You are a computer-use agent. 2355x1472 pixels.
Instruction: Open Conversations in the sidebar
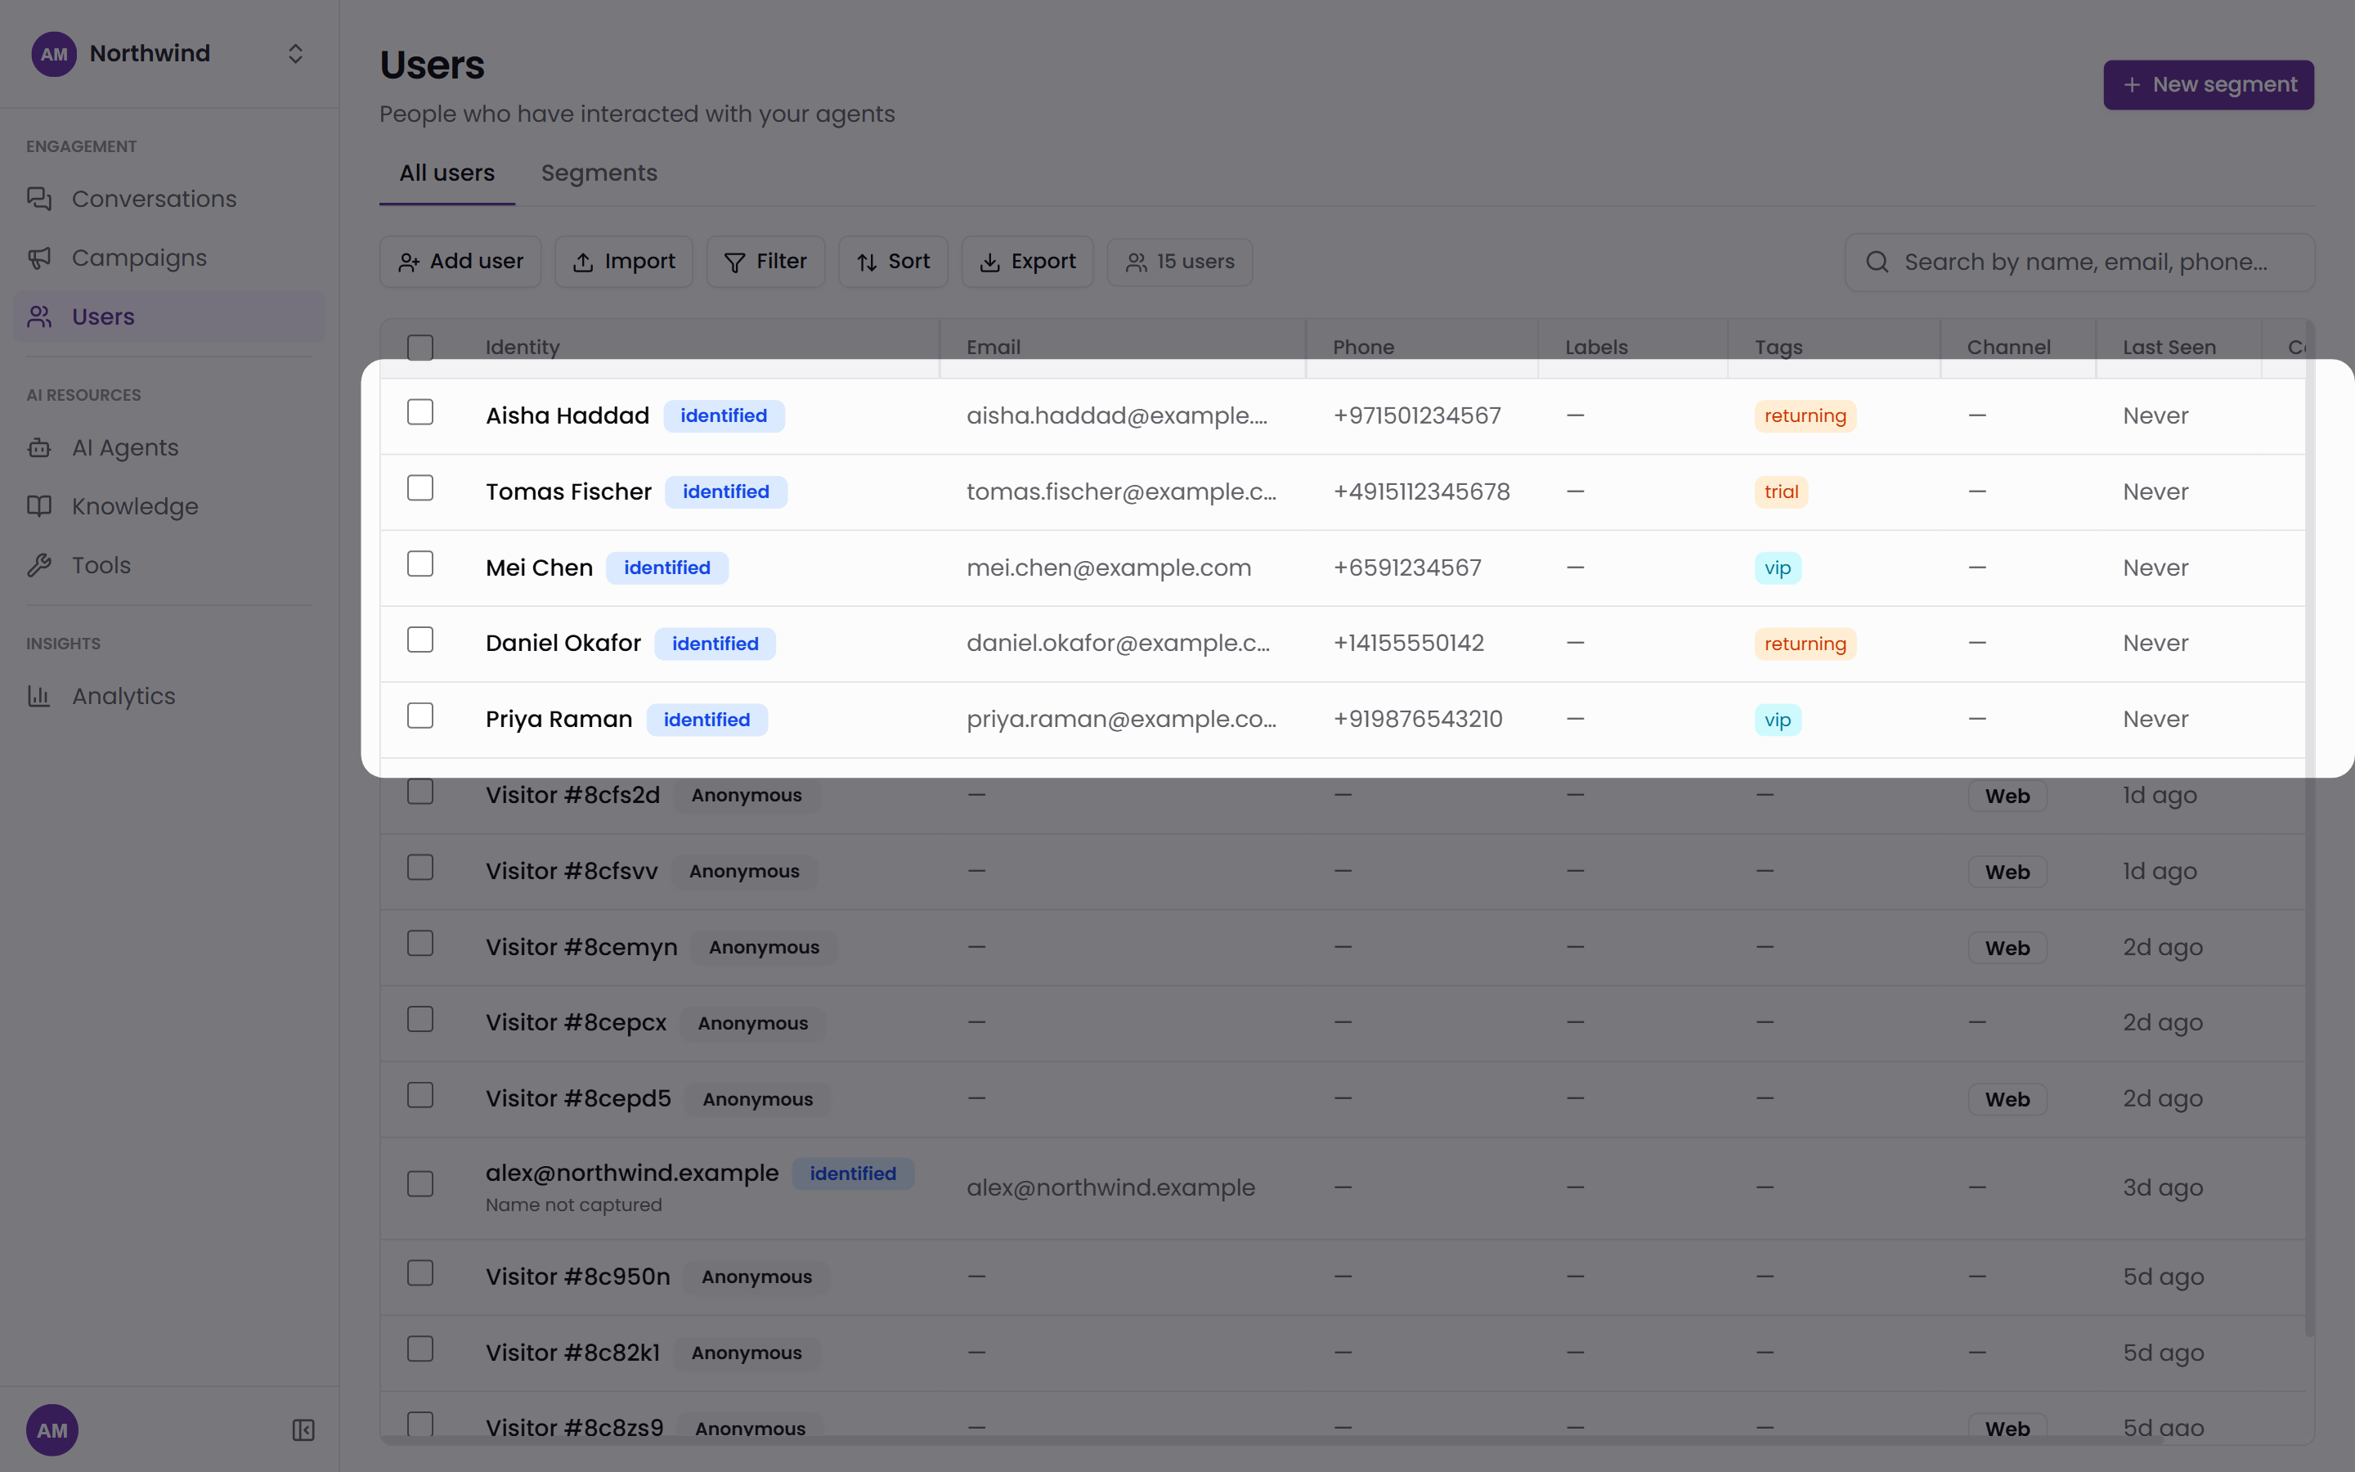tap(169, 199)
